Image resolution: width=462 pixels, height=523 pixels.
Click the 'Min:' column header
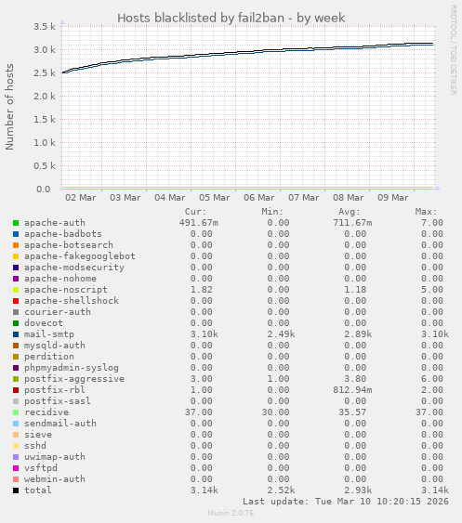click(x=272, y=212)
